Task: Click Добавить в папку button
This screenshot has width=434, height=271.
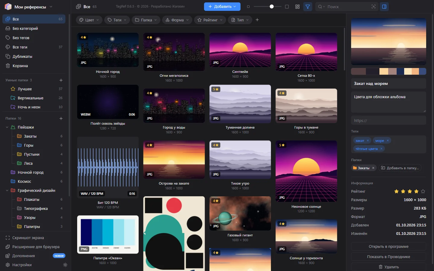Action: coord(400,168)
